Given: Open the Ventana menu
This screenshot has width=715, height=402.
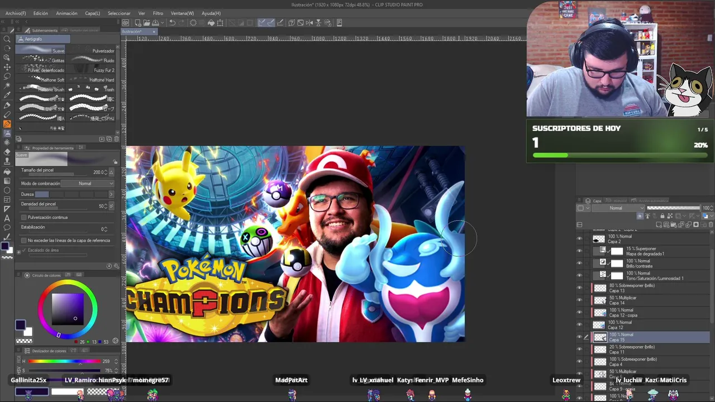Looking at the screenshot, I should coord(182,13).
